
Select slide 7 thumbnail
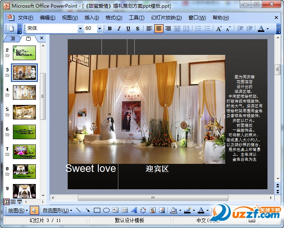click(24, 152)
